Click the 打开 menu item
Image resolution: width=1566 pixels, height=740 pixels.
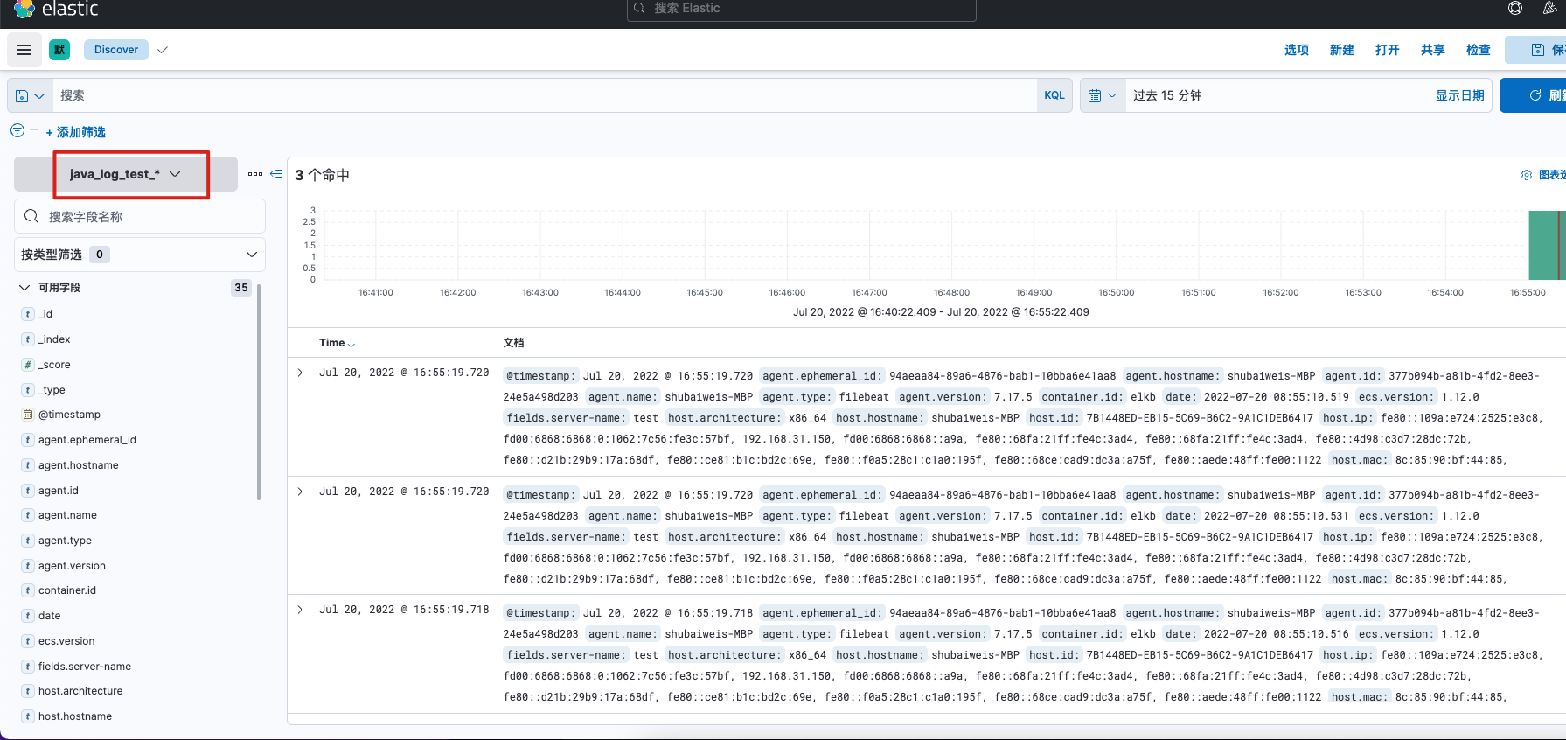click(x=1388, y=50)
